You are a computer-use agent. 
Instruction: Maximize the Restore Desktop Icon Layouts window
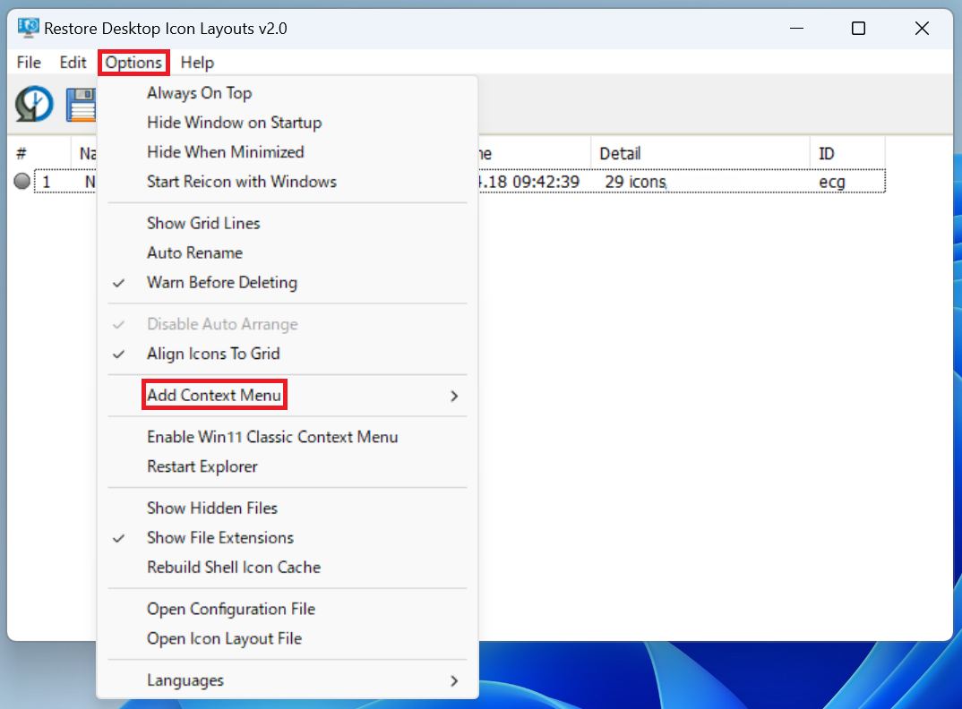click(x=858, y=29)
